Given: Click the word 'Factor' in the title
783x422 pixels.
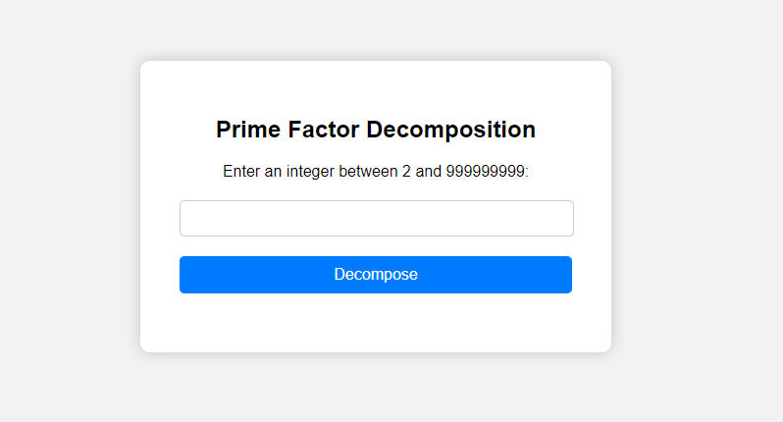Looking at the screenshot, I should coord(323,130).
